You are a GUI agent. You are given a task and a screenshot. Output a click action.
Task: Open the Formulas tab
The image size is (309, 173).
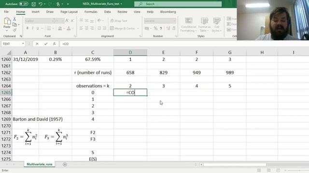pos(91,12)
